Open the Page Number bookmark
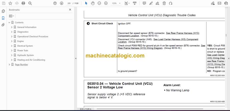Screen dimensions: 230x111 (21, 65)
